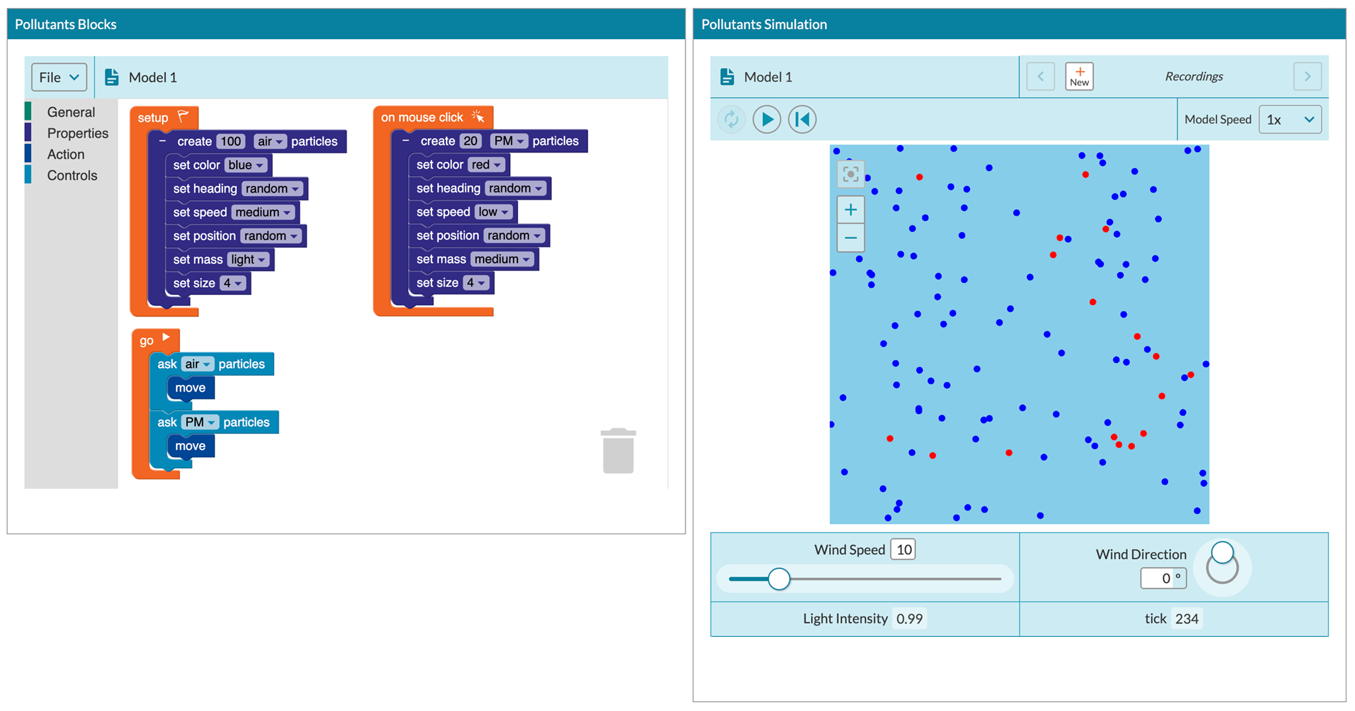Go to previous recording arrow

point(1040,77)
